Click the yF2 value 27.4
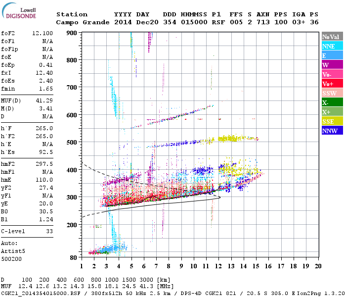 click(46, 188)
